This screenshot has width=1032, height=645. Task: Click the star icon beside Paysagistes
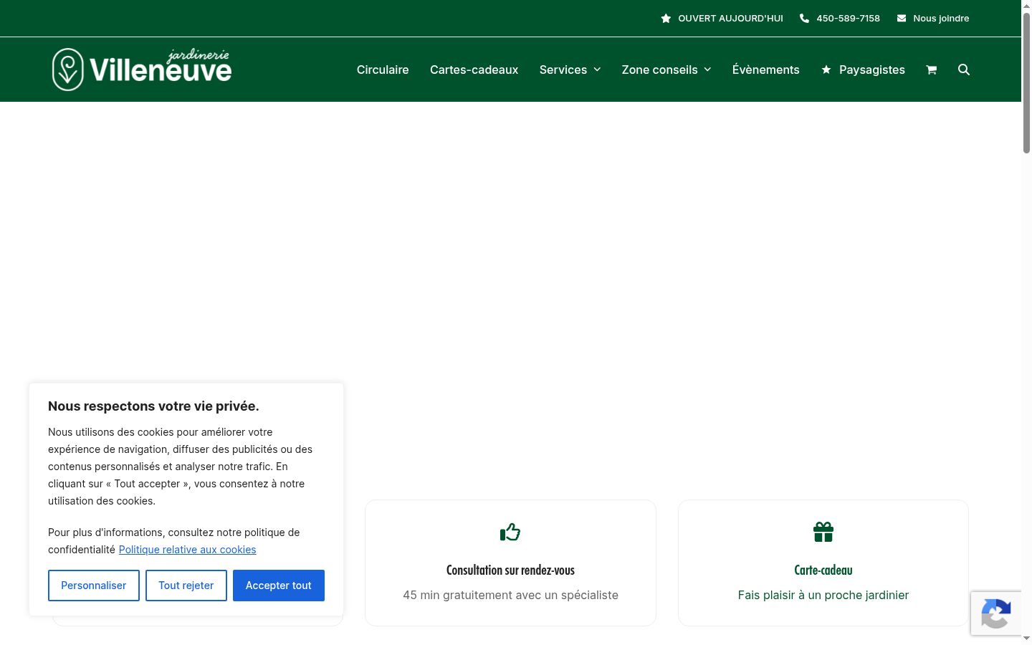(826, 70)
